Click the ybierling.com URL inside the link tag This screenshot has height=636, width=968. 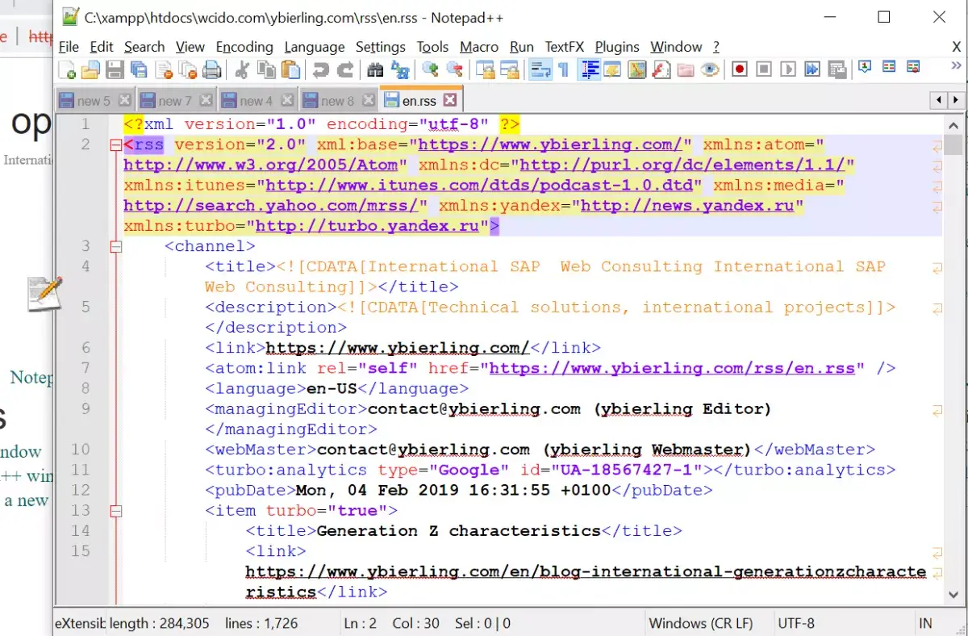tap(398, 348)
